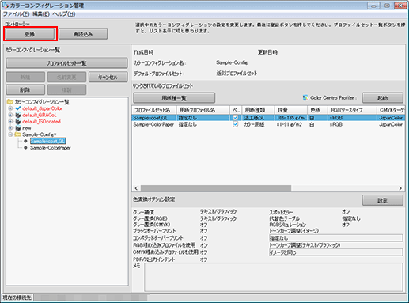The image size is (409, 303).
Task: Click 現在の接続先 in status bar
Action: 17,297
